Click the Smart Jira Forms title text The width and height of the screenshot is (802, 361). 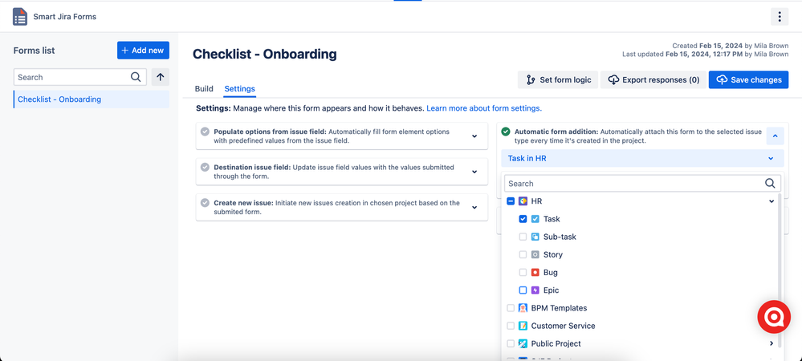[65, 16]
